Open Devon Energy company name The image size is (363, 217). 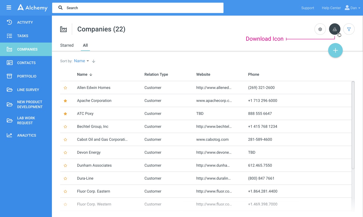tap(89, 152)
